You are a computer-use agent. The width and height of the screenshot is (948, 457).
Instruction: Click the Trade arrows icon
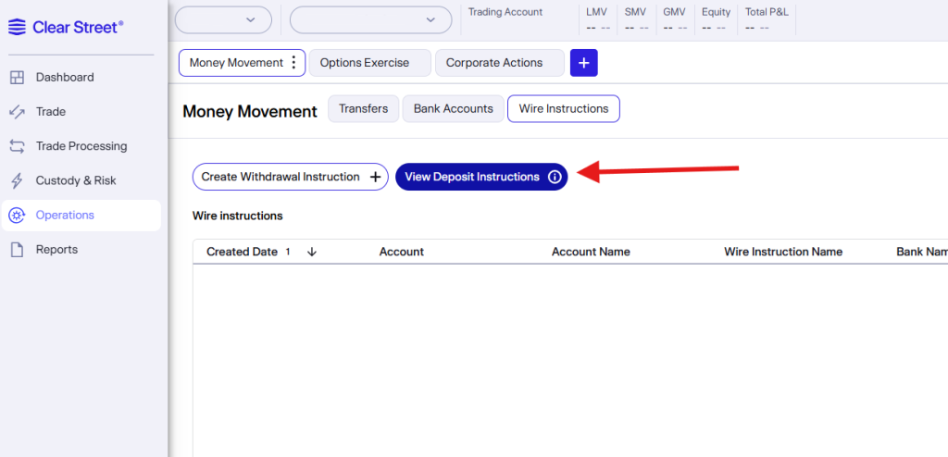(x=17, y=112)
